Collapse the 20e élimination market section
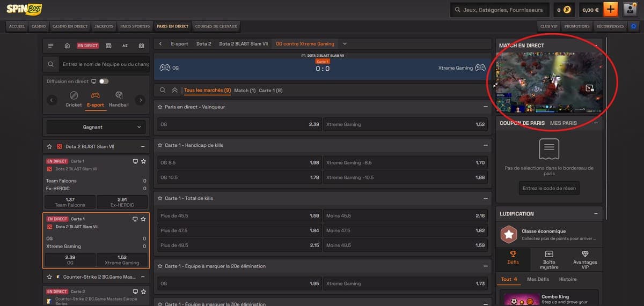This screenshot has width=644, height=306. tap(485, 266)
